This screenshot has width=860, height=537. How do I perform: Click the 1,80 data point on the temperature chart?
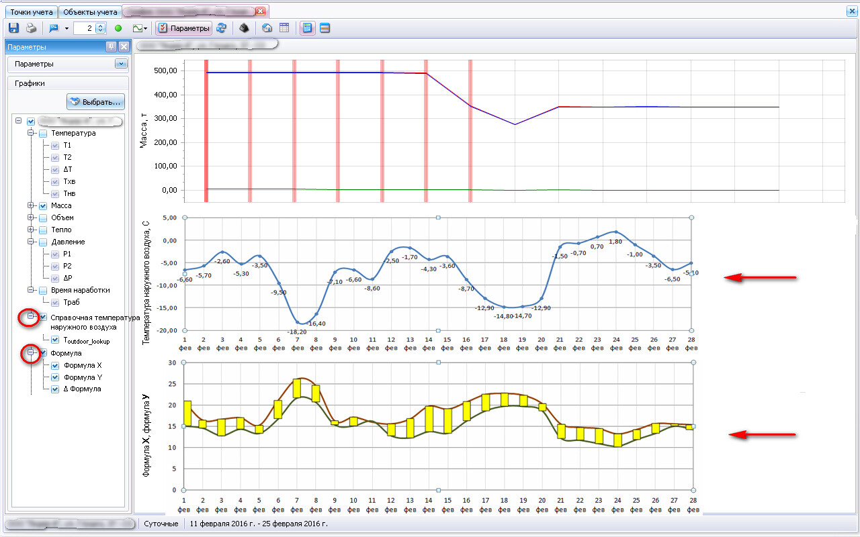coord(616,232)
